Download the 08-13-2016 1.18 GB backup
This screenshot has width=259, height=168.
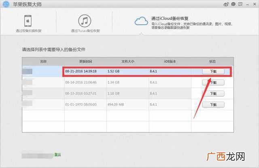(213, 94)
